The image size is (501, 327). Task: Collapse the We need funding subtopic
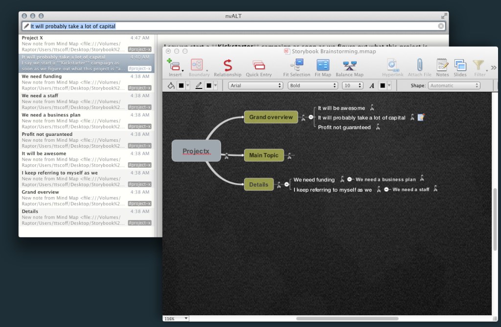349,179
